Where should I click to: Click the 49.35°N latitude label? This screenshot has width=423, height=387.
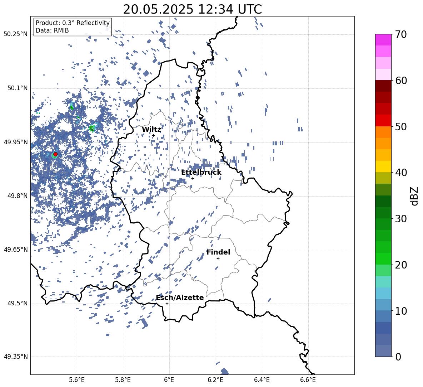point(16,357)
